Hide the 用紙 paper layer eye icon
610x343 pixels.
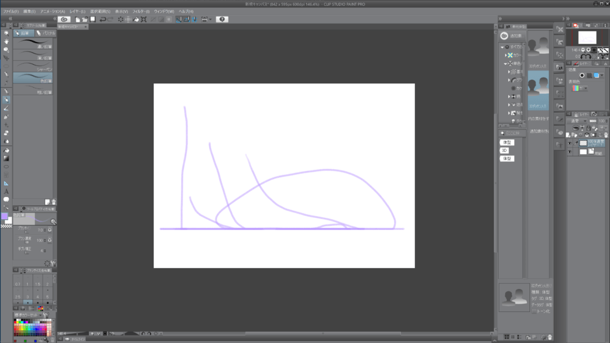coord(570,152)
